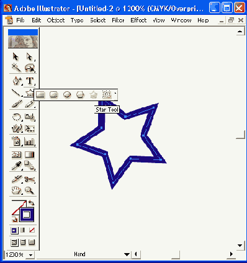Screen dimensions: 247x263
Task: Open the status bar Hand popup arrow
Action: tap(127, 254)
